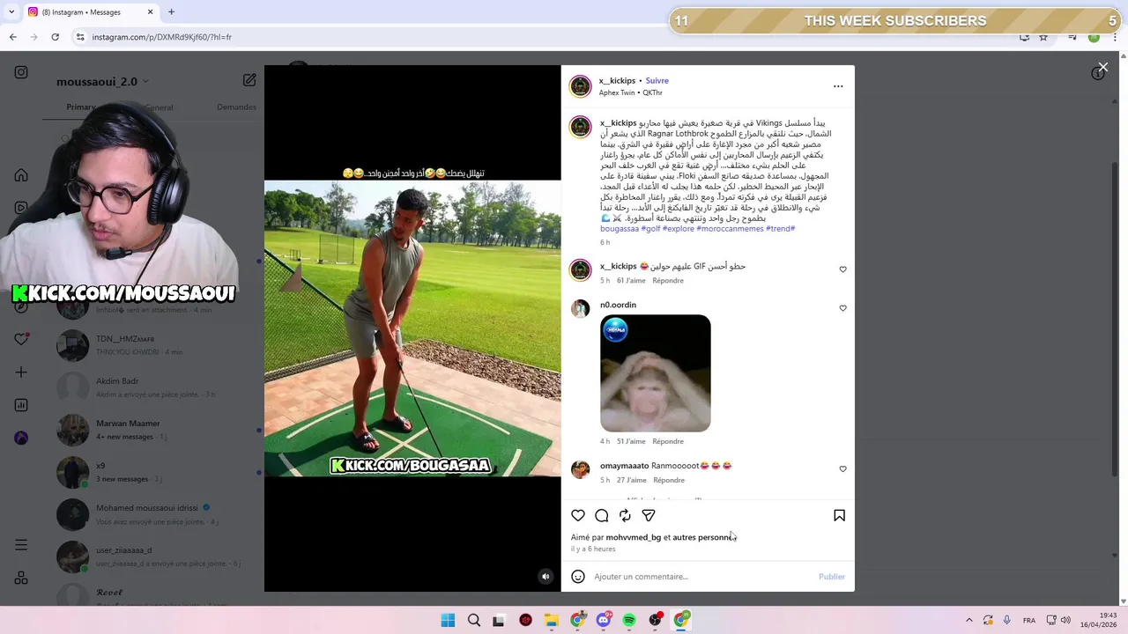The image size is (1128, 634).
Task: Click the Create plus icon in the sidebar
Action: [21, 372]
